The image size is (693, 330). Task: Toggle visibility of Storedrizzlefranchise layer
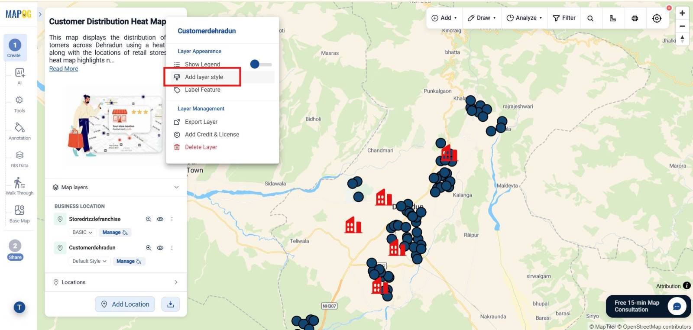[x=160, y=219]
